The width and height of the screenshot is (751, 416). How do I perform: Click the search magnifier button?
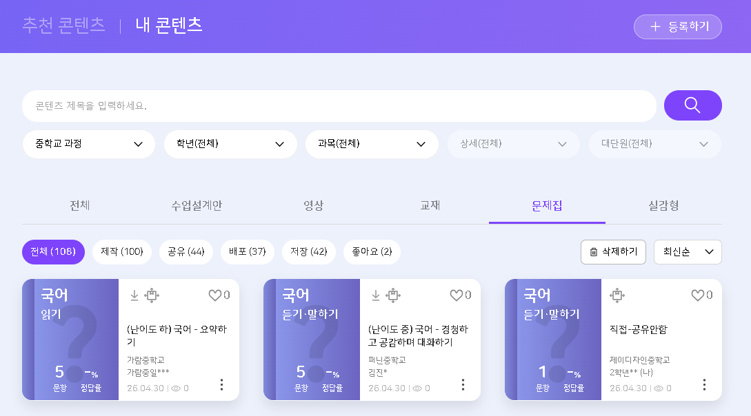click(x=692, y=105)
